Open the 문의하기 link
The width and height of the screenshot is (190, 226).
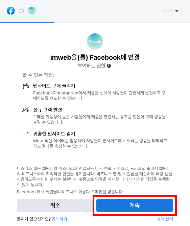[x=60, y=219]
